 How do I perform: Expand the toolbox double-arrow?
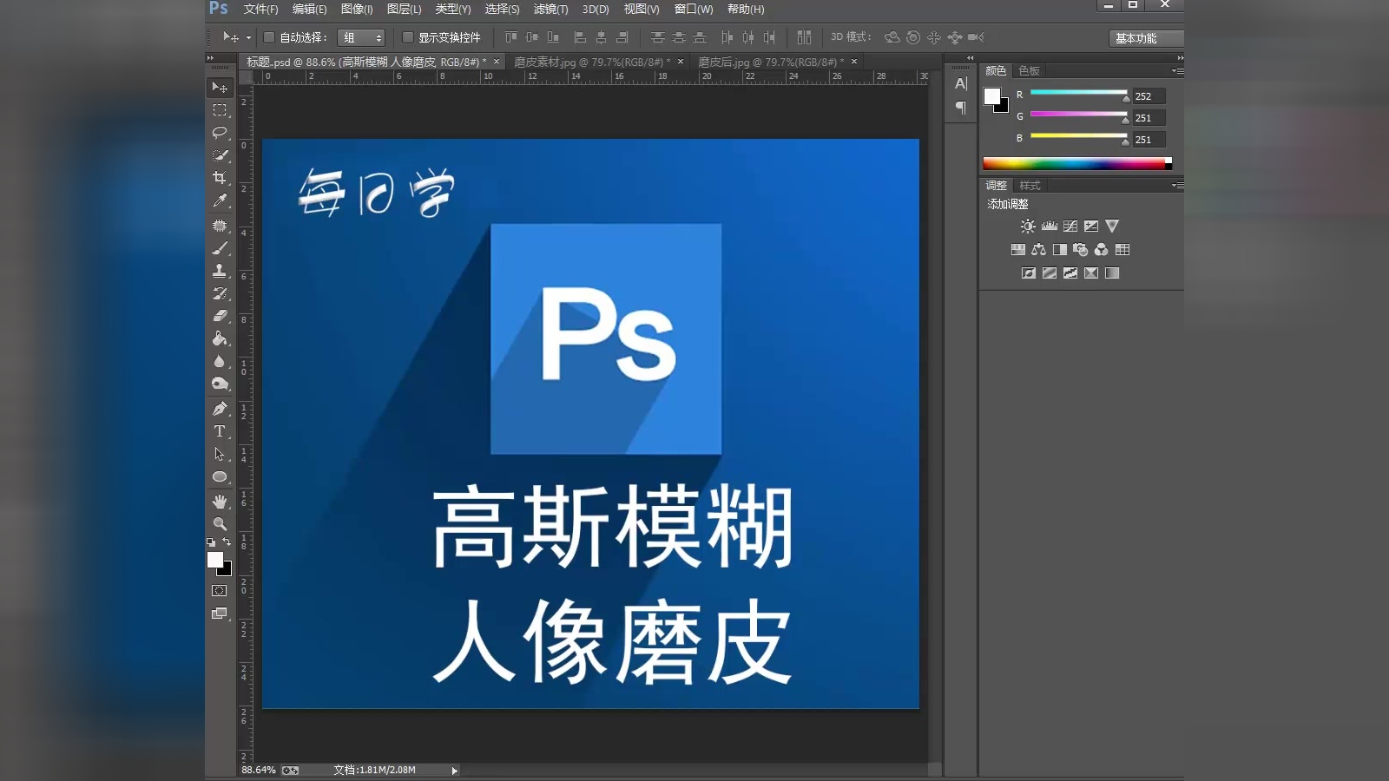click(210, 58)
